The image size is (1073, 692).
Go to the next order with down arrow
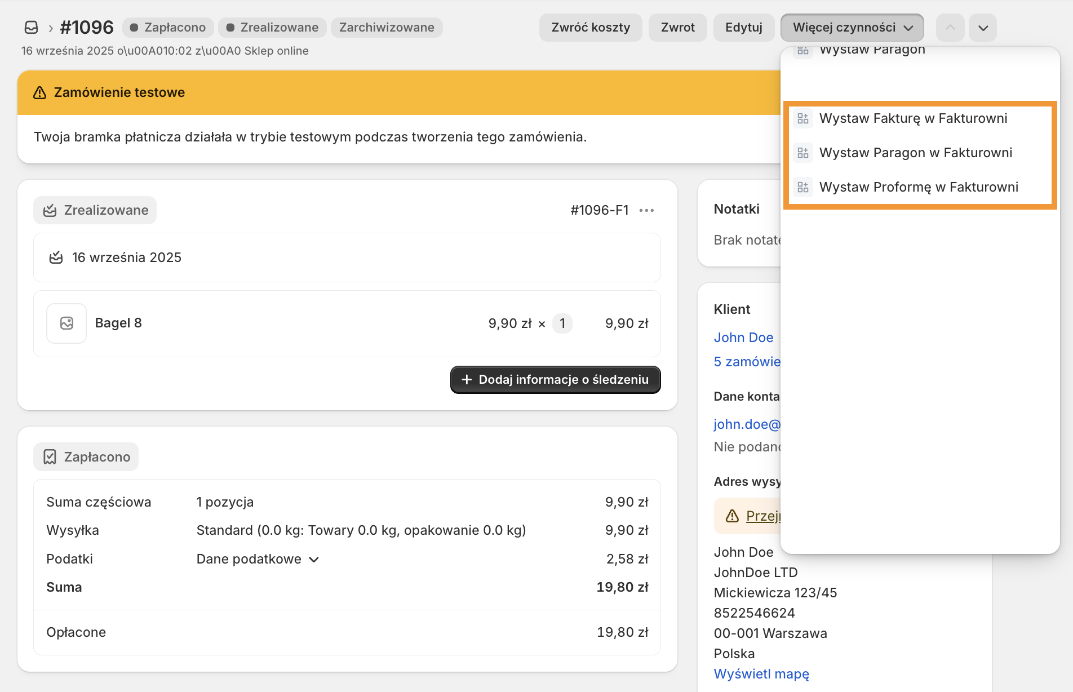pyautogui.click(x=983, y=28)
